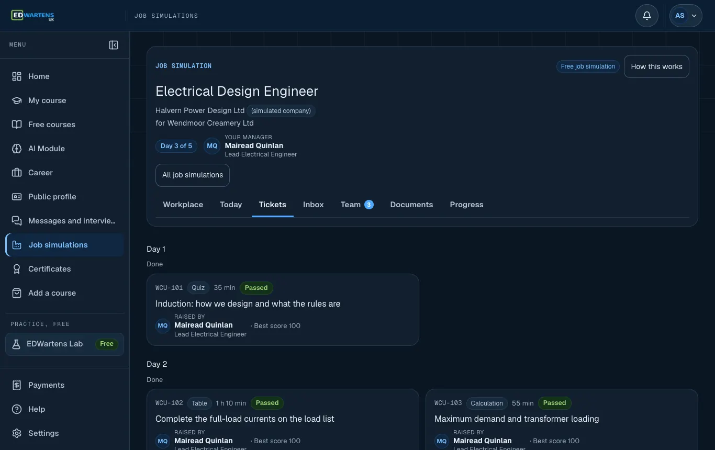715x450 pixels.
Task: Click the Free courses book icon
Action: click(17, 125)
